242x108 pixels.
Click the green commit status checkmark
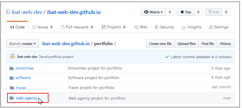tap(167, 57)
